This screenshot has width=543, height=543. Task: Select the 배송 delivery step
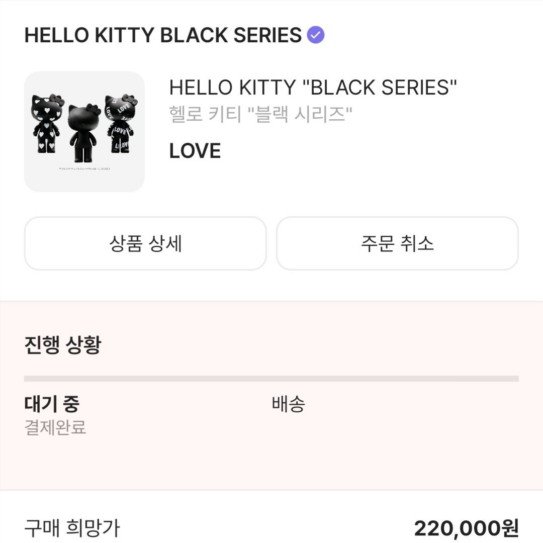coord(289,404)
